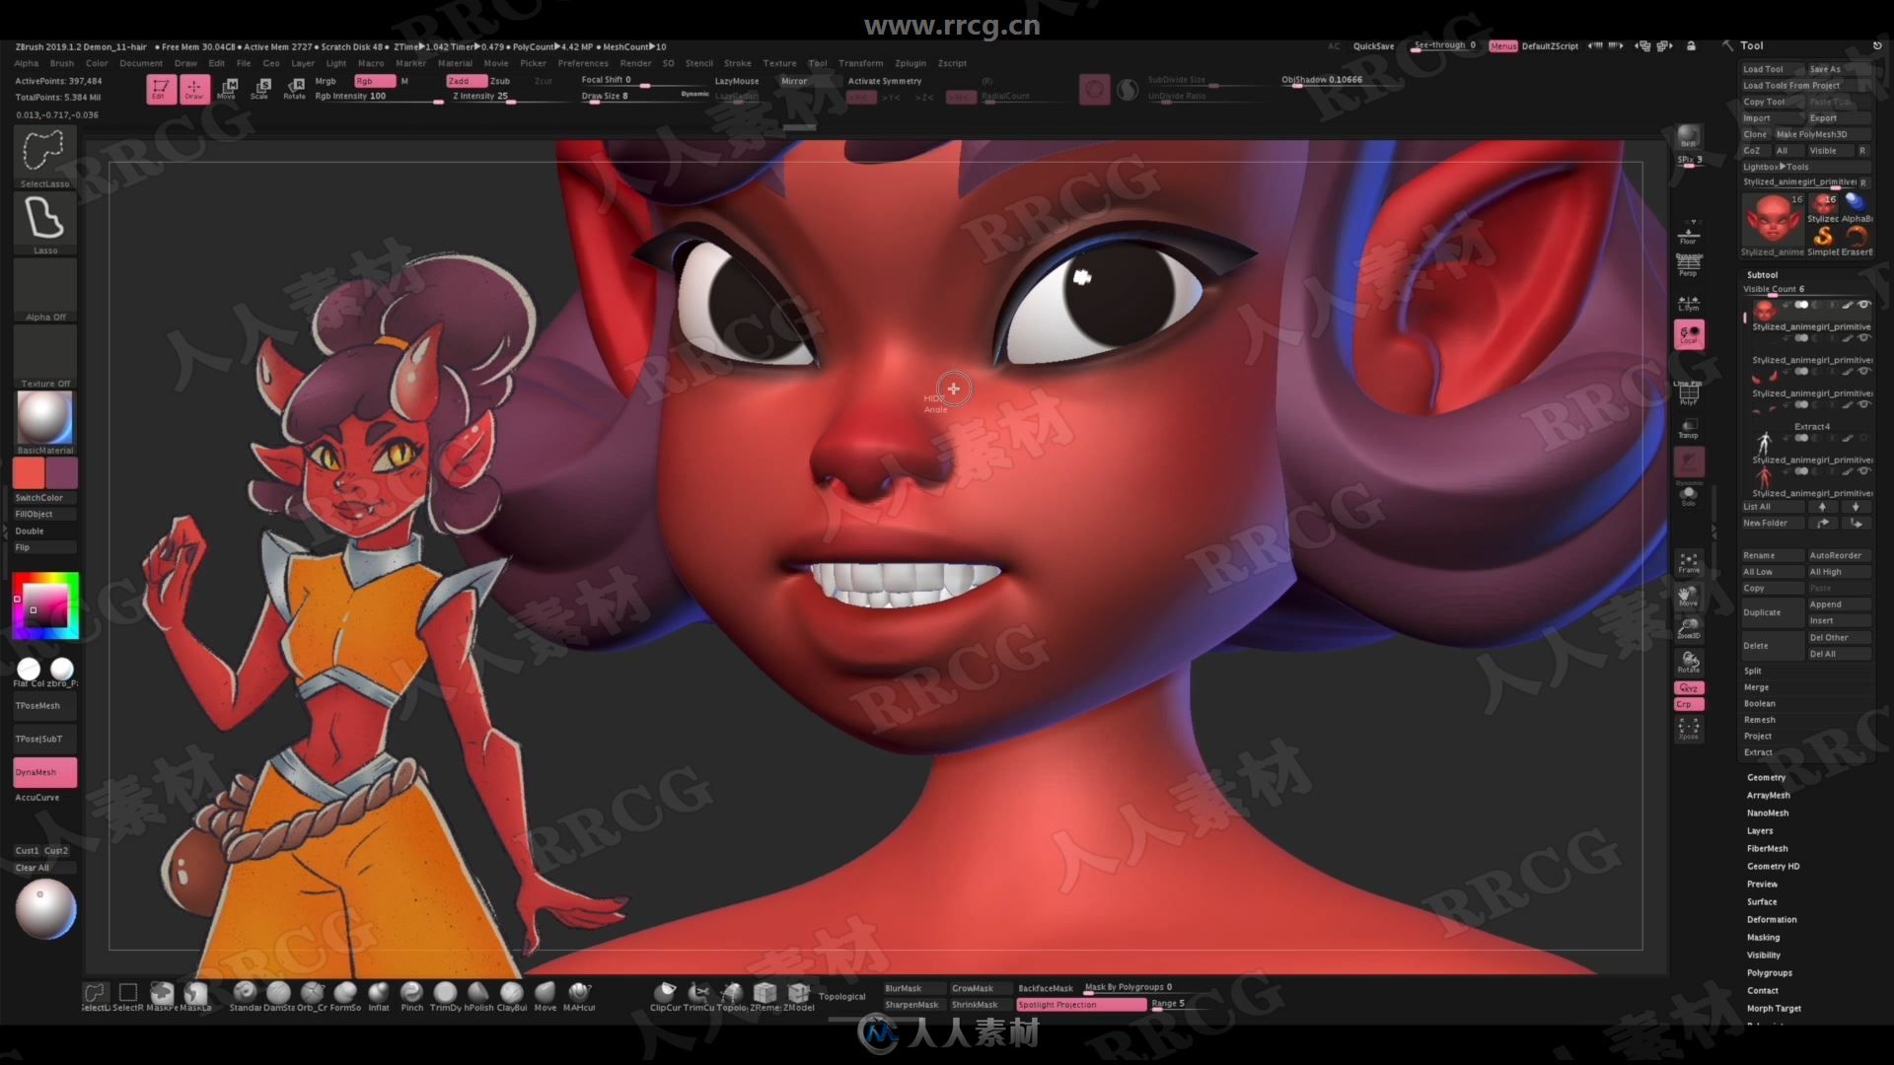Viewport: 1894px width, 1065px height.
Task: Select the ClipCurve brush
Action: [x=665, y=996]
